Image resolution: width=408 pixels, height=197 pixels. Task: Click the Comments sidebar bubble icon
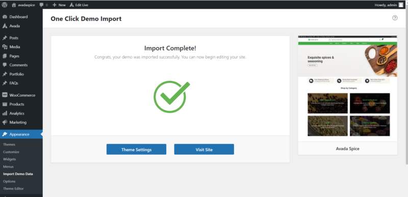click(5, 65)
